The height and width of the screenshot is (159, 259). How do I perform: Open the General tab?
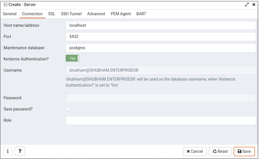[x=10, y=14]
